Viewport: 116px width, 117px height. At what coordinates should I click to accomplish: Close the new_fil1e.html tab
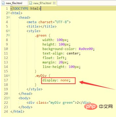[54, 3]
